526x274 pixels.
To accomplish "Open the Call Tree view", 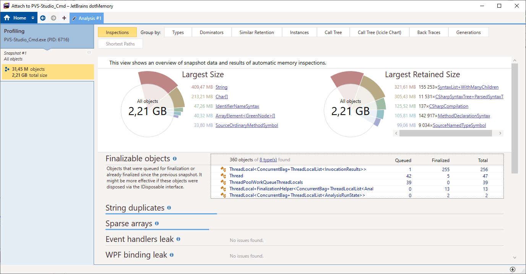I will point(333,32).
